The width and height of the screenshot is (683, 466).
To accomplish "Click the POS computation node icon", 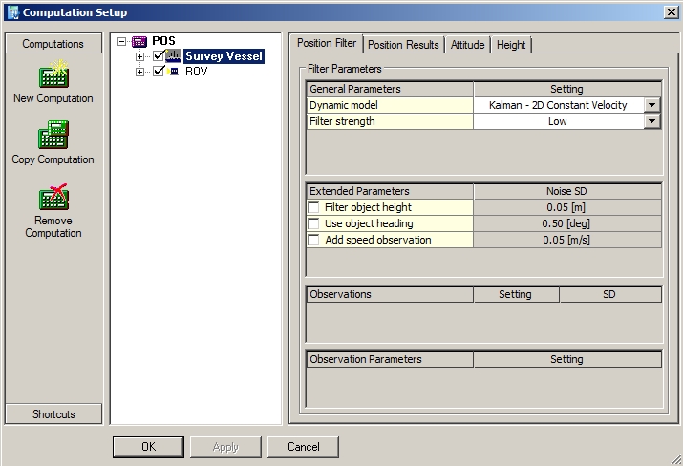I will pyautogui.click(x=139, y=42).
